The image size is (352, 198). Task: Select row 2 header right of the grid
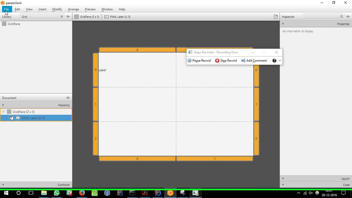click(x=256, y=138)
